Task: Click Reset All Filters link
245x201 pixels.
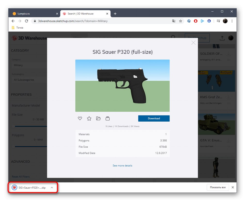Action: [21, 177]
